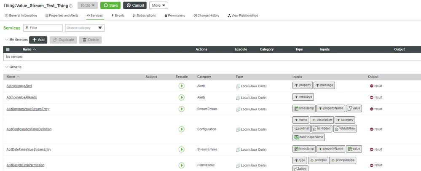Screen dimensions: 421x171
Task: Open View Relationships tab
Action: point(243,16)
